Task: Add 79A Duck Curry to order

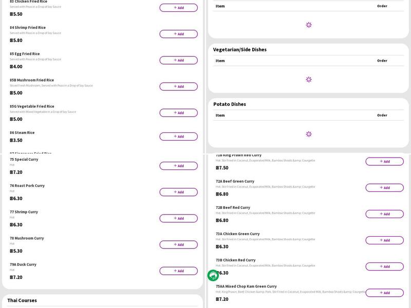Action: coord(178,271)
